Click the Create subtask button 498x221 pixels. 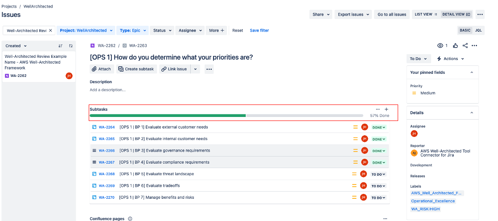(x=136, y=69)
